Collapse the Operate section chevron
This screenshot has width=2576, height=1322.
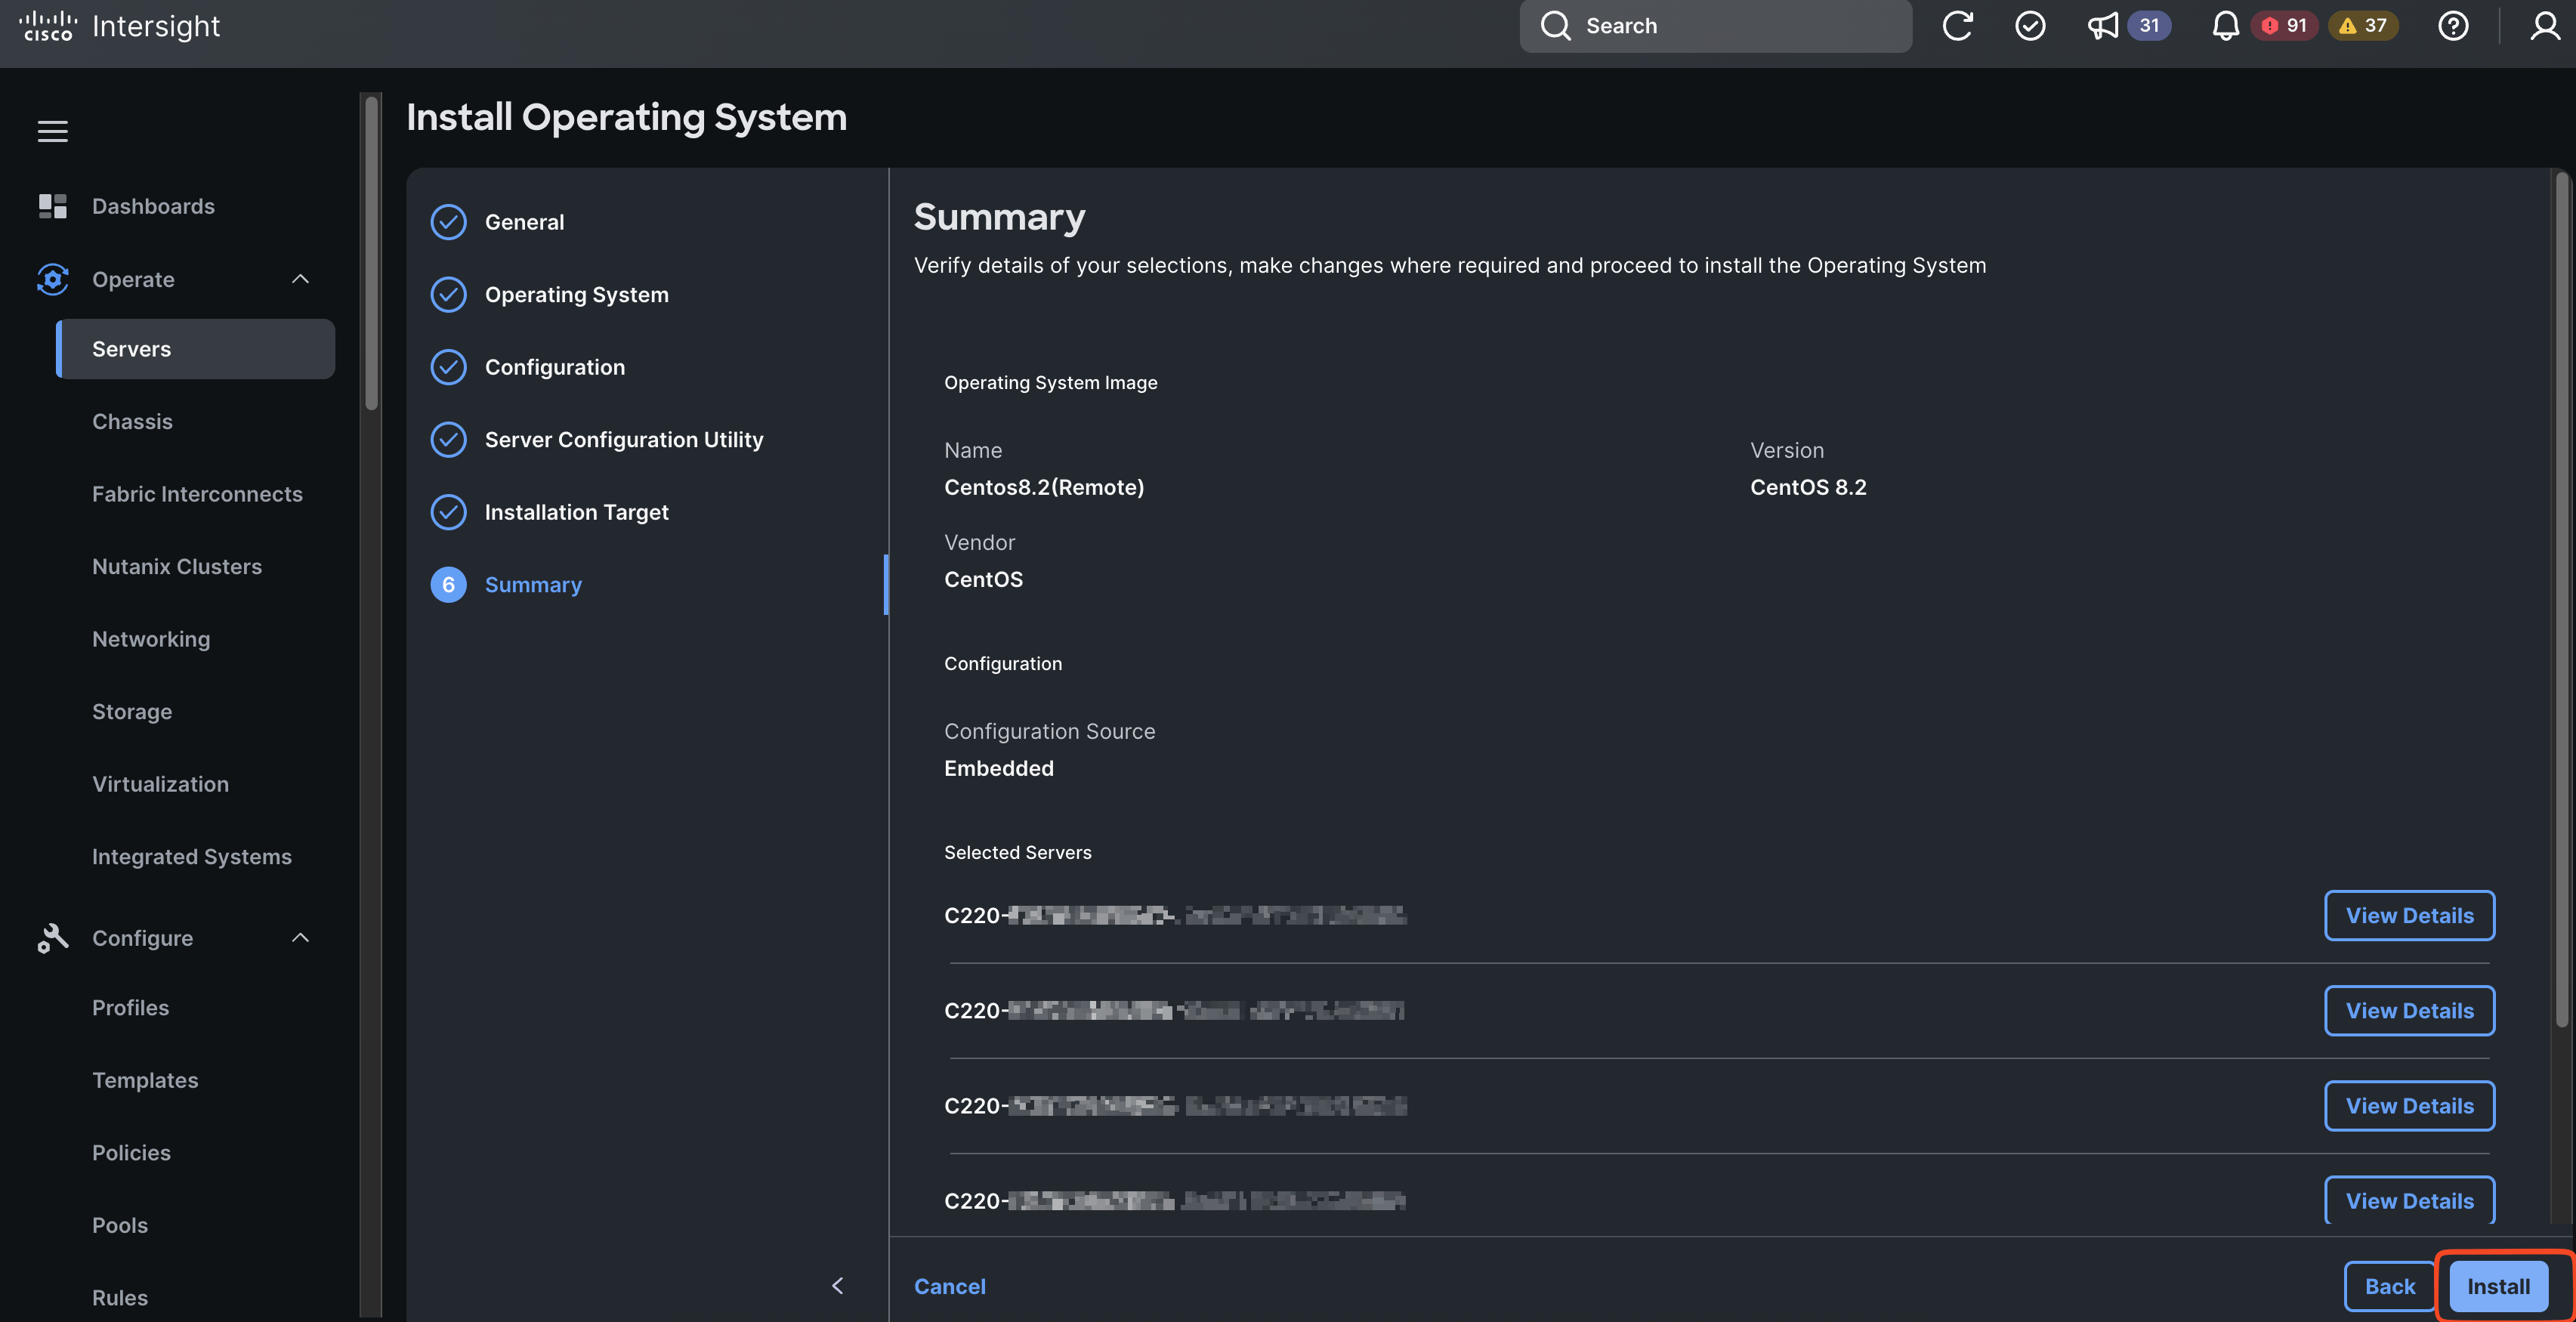pos(300,279)
